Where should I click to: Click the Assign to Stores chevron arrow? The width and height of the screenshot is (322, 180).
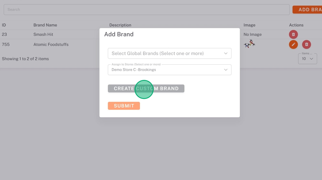(x=226, y=70)
